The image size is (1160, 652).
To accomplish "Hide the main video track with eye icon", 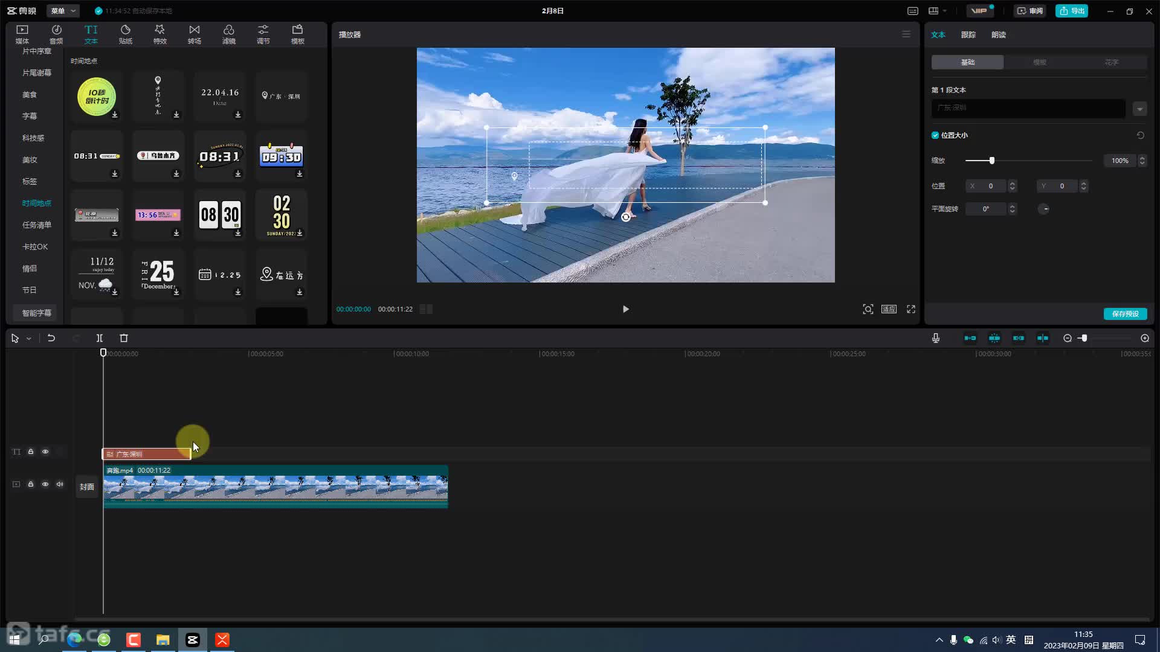I will click(45, 484).
